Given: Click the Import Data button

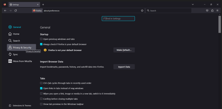Looking at the screenshot, I should 124,67.
